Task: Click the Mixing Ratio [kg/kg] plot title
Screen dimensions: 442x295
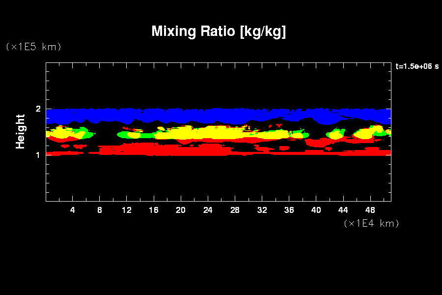Action: click(x=219, y=31)
